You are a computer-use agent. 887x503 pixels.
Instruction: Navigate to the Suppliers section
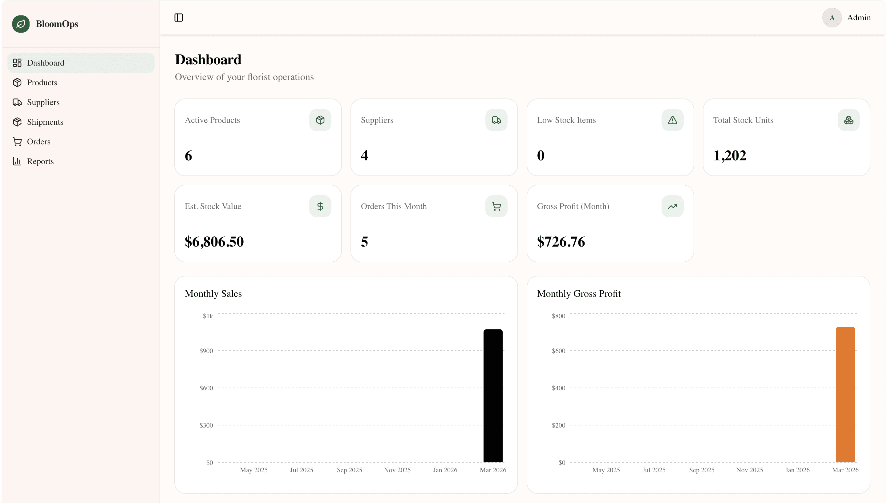(x=43, y=102)
